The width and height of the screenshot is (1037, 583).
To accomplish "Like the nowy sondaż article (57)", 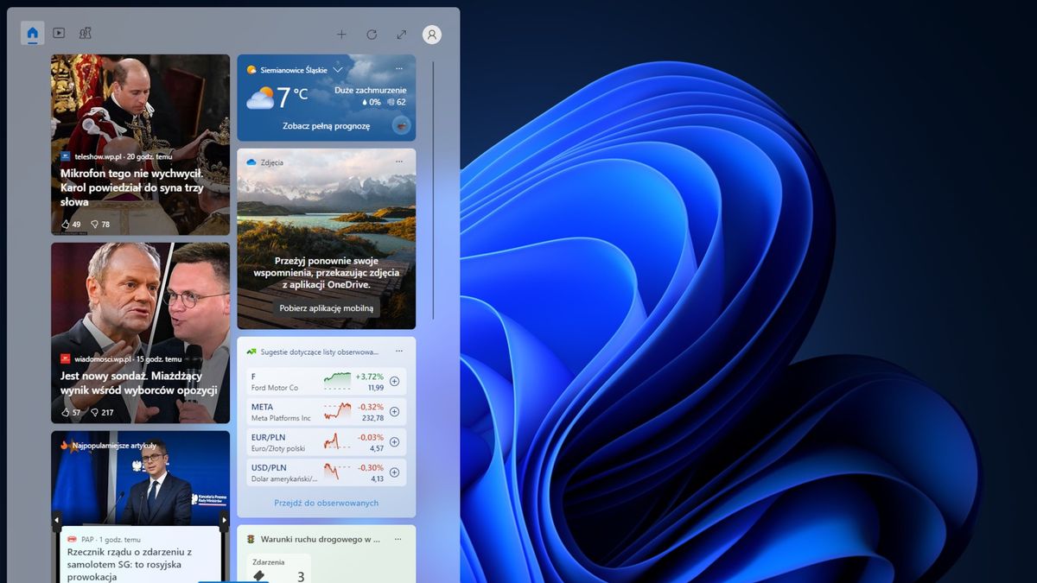I will point(71,413).
